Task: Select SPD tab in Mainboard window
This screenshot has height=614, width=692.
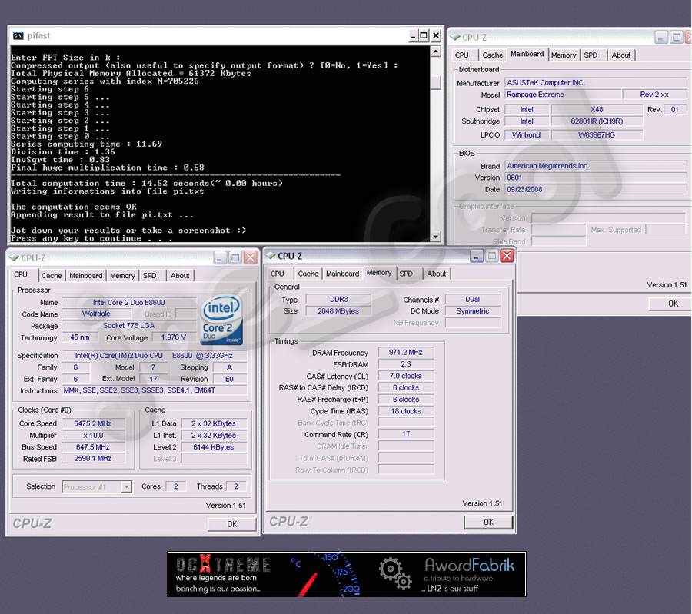Action: 591,55
